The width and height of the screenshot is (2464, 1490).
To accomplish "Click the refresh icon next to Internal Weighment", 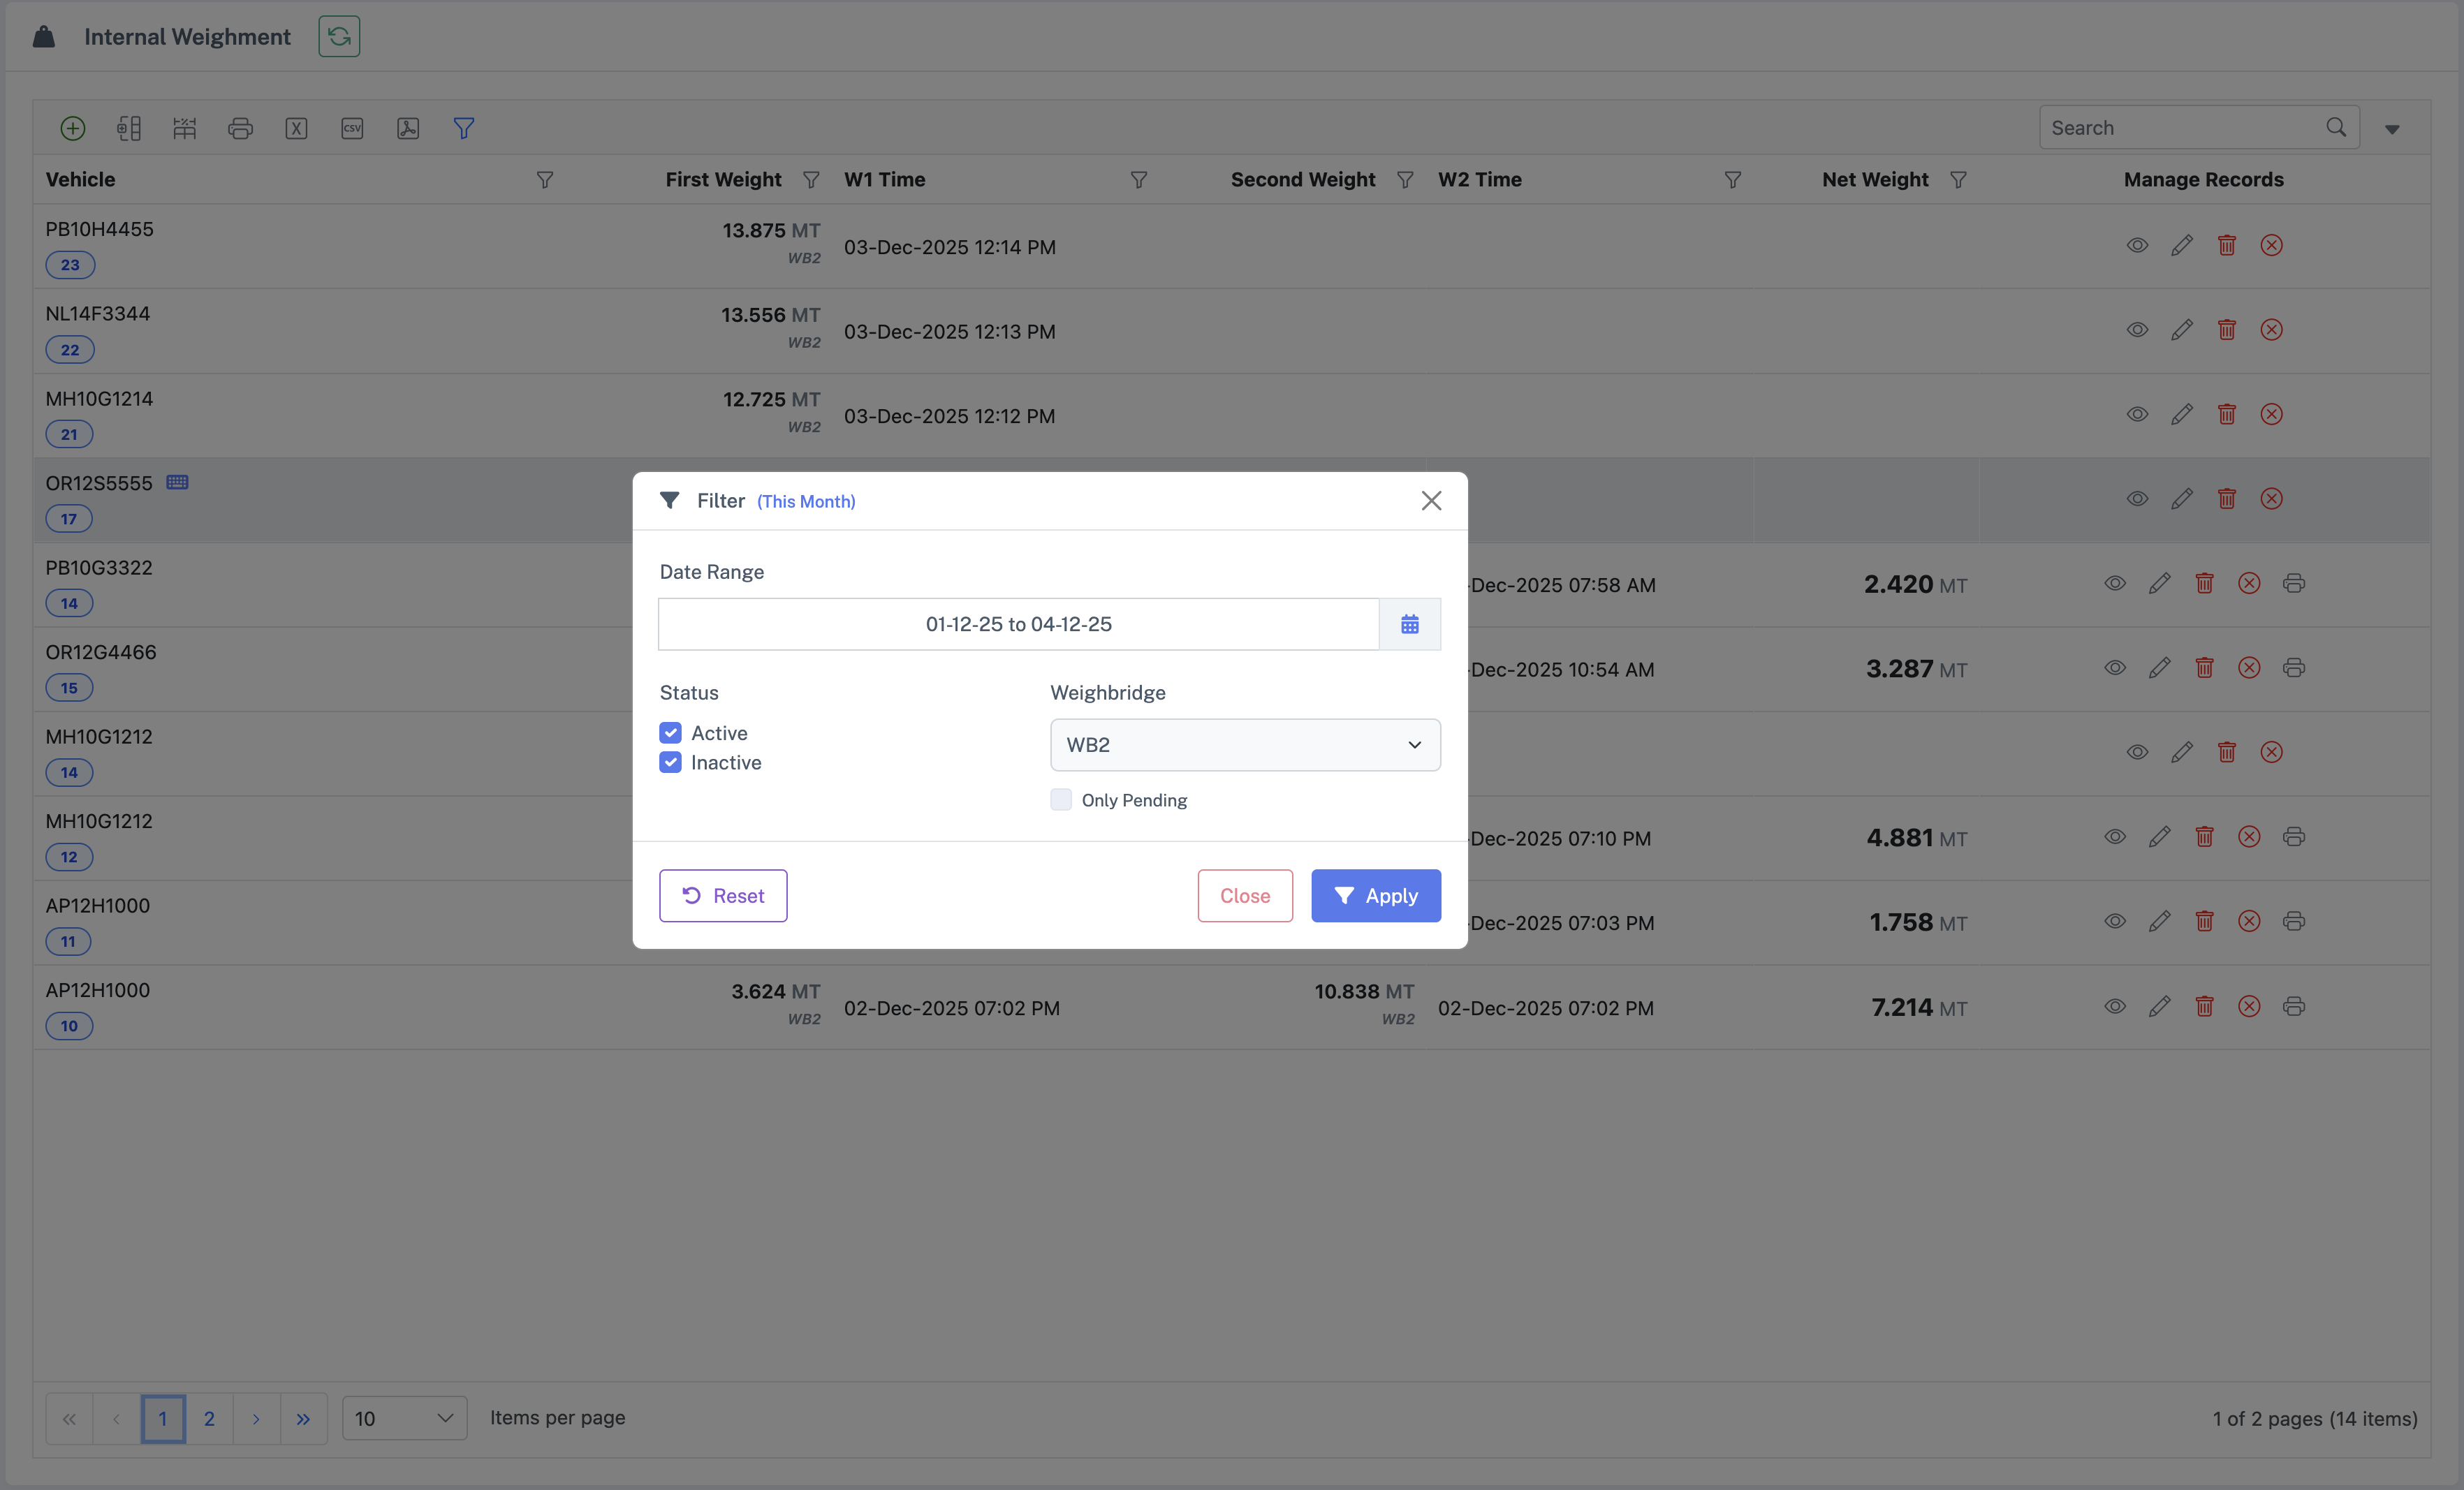I will point(339,37).
